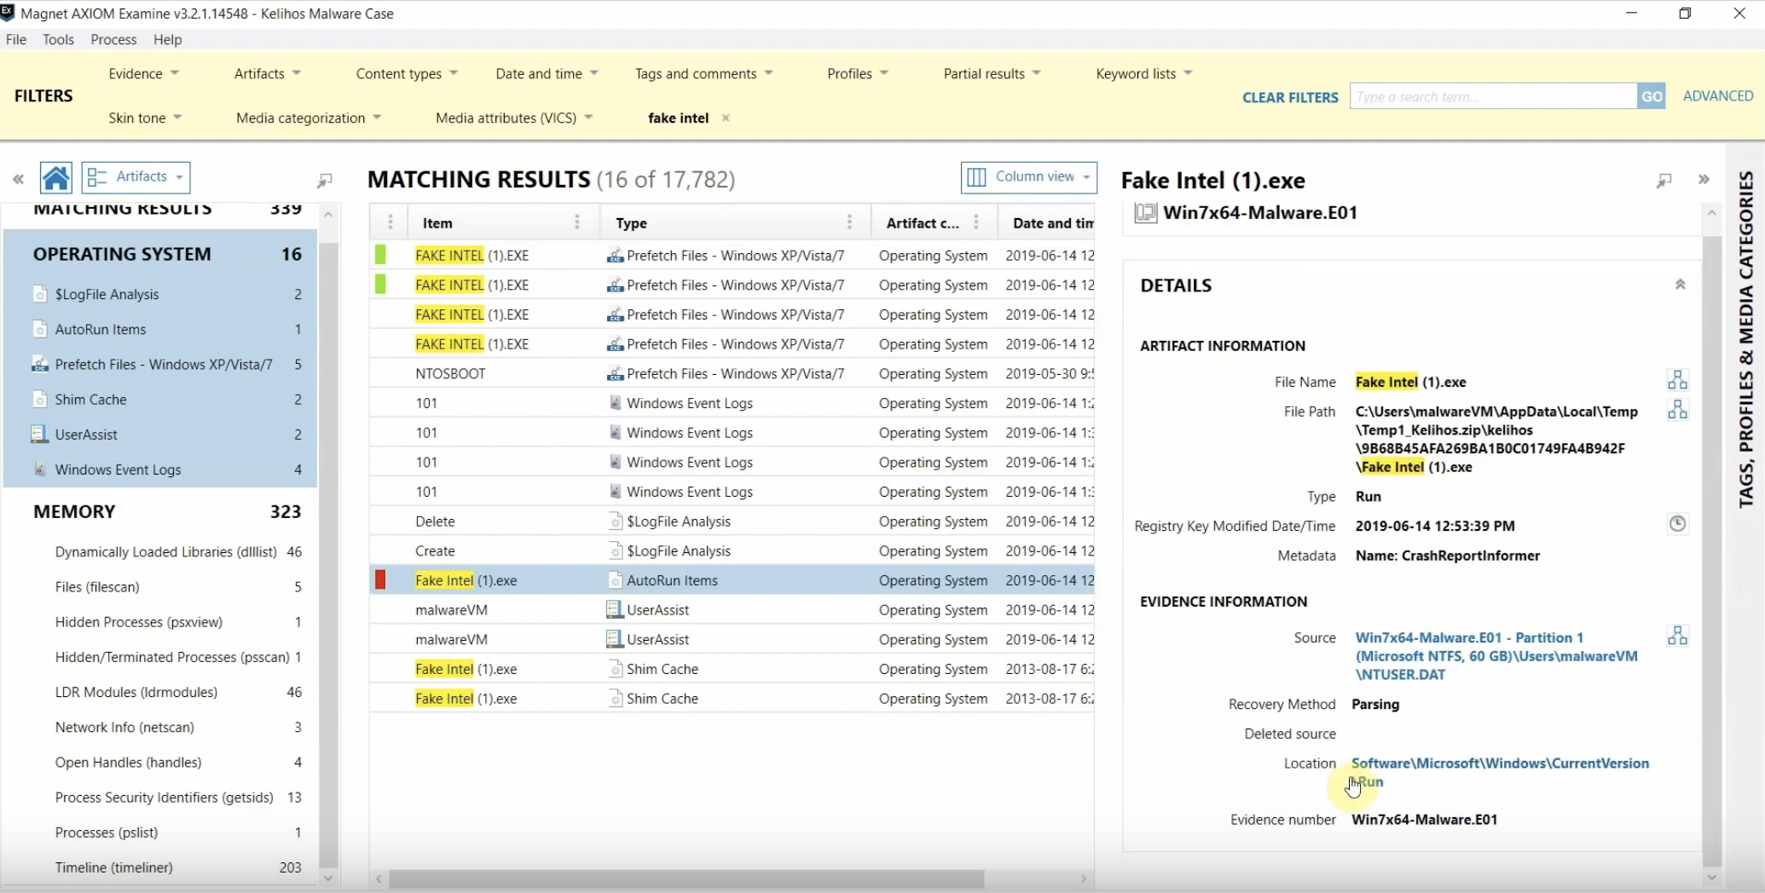Open connections for File Name field
Screen dimensions: 1765x893
[1677, 380]
